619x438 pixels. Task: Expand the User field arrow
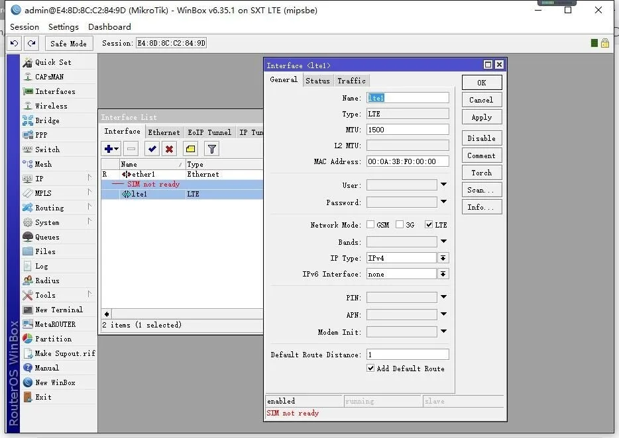[x=444, y=185]
